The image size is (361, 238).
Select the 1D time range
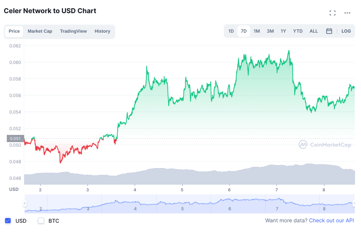pos(231,31)
